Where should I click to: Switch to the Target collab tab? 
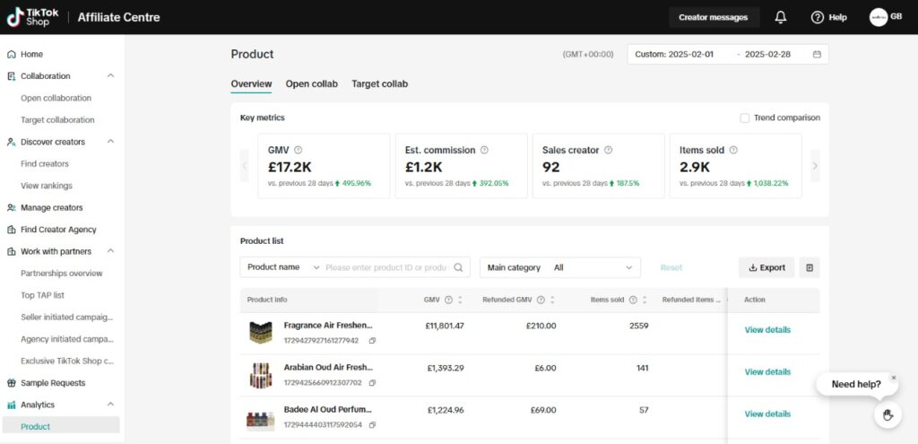click(379, 83)
